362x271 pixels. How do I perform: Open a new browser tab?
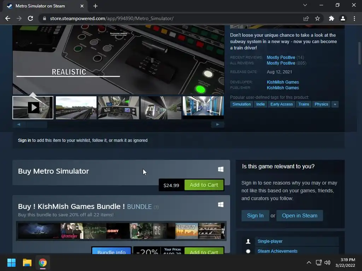[95, 6]
